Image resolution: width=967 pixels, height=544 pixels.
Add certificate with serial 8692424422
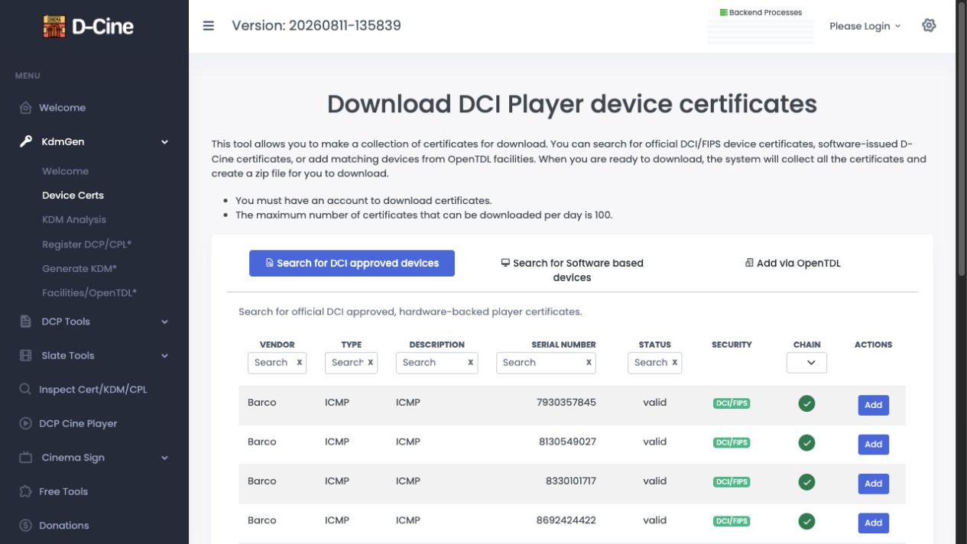[873, 523]
